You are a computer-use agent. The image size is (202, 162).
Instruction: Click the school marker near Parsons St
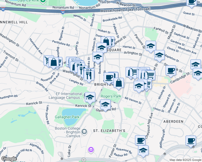151,46
